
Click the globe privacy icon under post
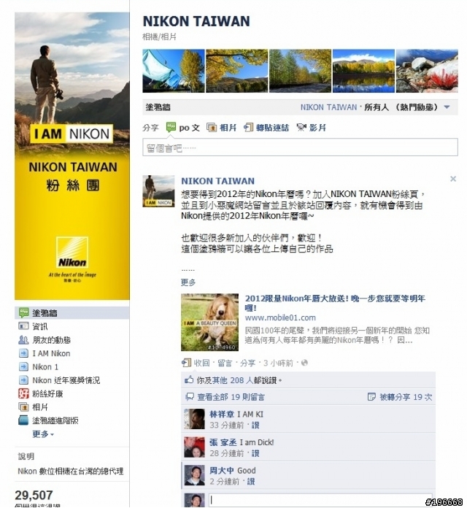(x=304, y=363)
